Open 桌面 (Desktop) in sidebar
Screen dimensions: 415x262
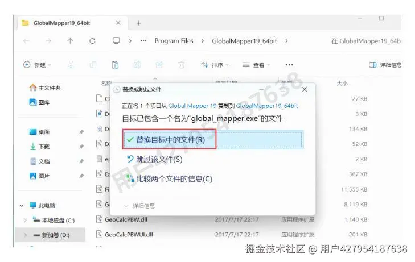pyautogui.click(x=40, y=131)
